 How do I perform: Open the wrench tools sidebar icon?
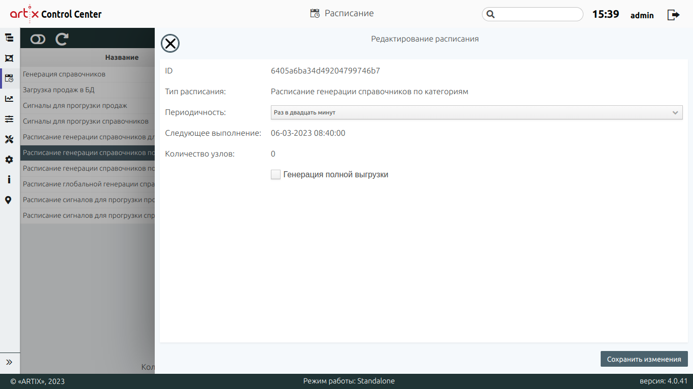[9, 139]
